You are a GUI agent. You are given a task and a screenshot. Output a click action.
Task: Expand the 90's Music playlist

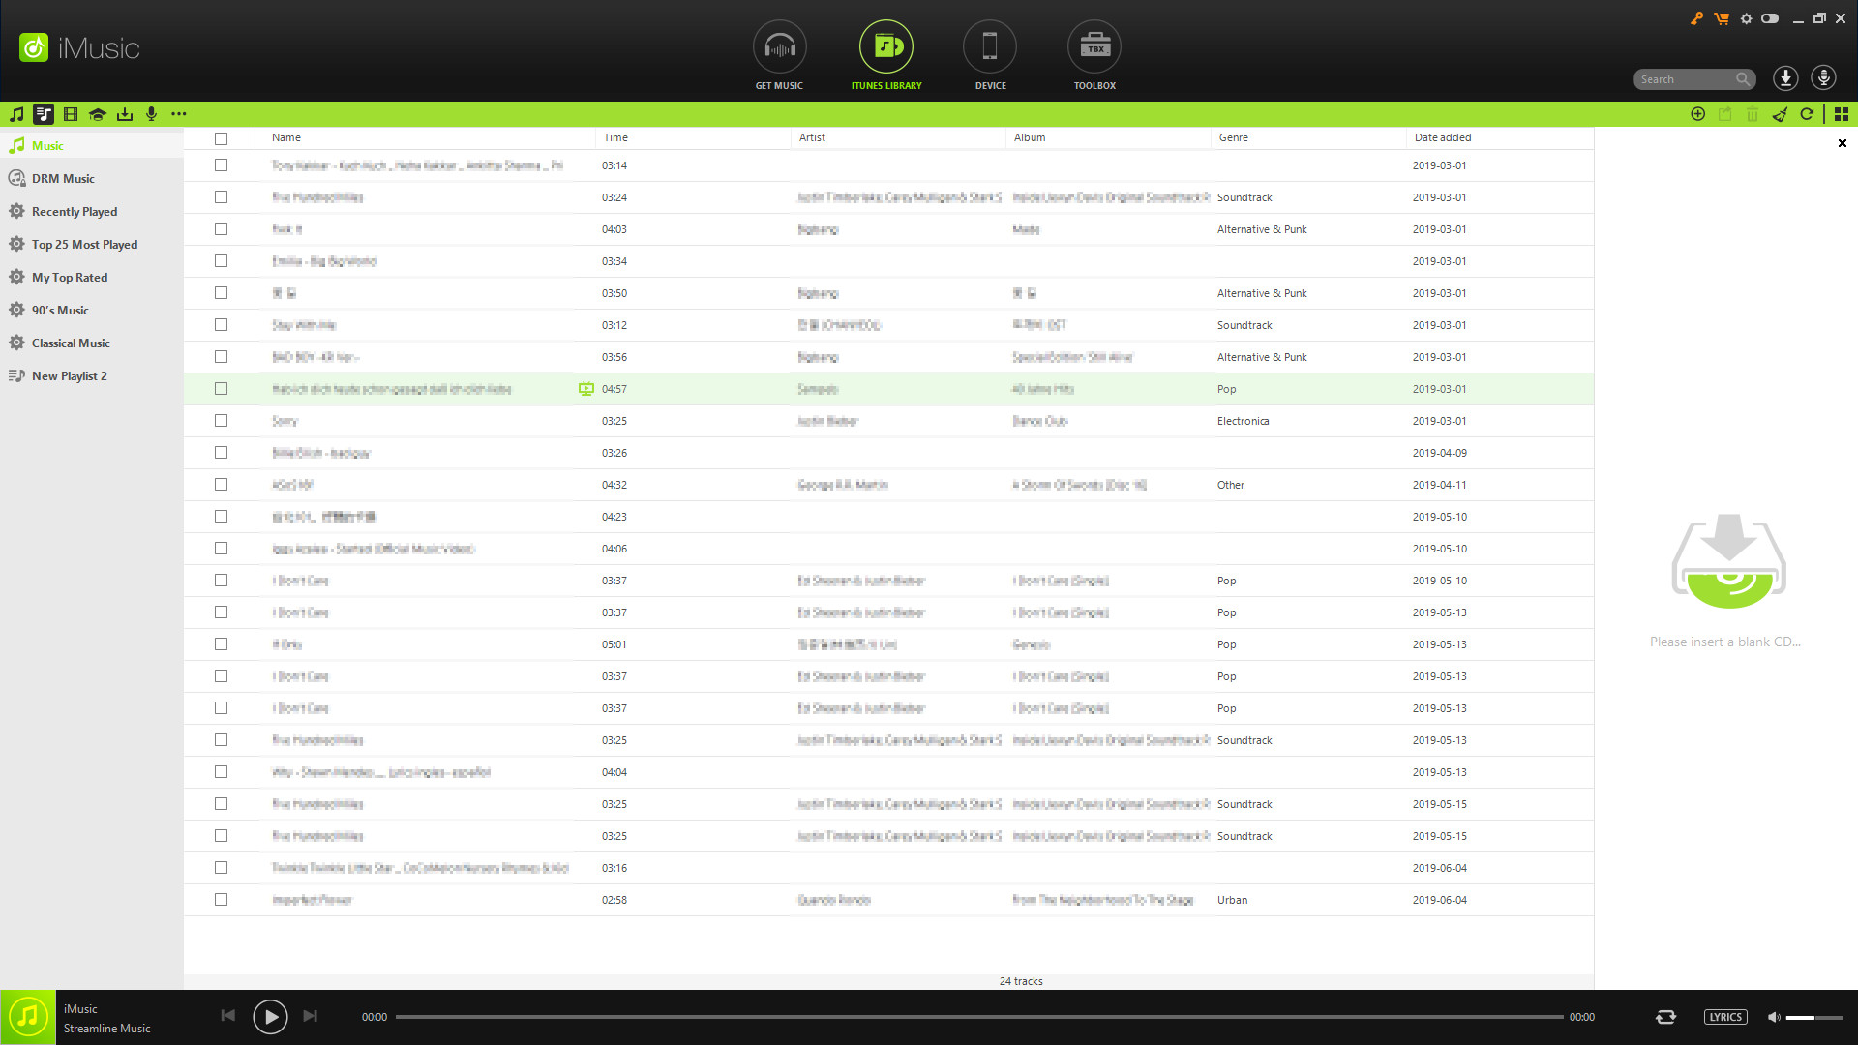click(59, 309)
